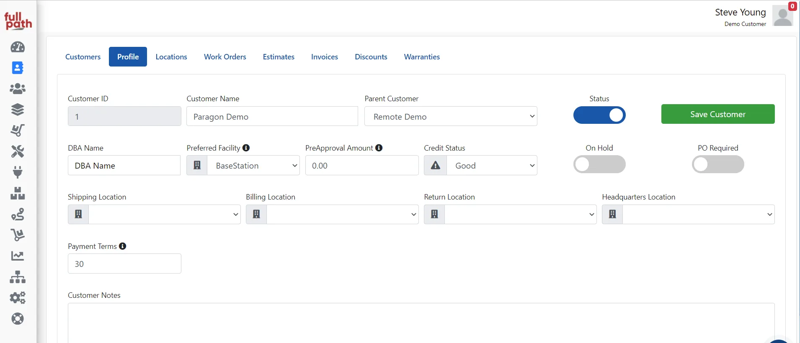Click the Payment Terms input field
800x343 pixels.
pos(124,264)
